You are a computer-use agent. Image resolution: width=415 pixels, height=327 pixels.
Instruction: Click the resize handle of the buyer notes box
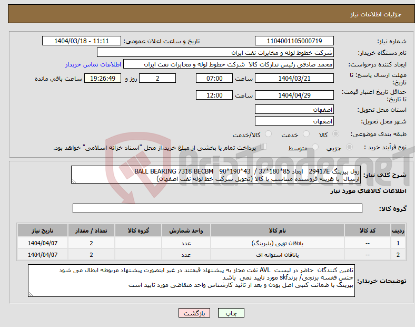(31, 294)
